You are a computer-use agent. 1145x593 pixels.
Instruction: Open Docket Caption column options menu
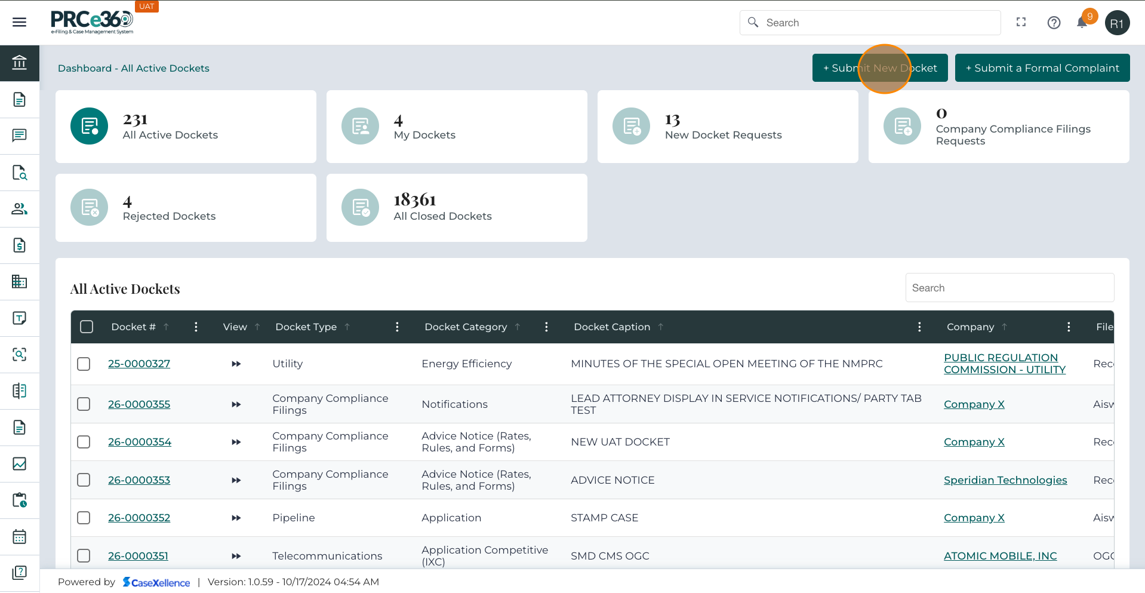point(919,327)
